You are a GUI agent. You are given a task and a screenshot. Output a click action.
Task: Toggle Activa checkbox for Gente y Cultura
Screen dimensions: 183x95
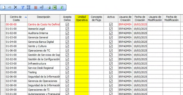click(x=111, y=46)
